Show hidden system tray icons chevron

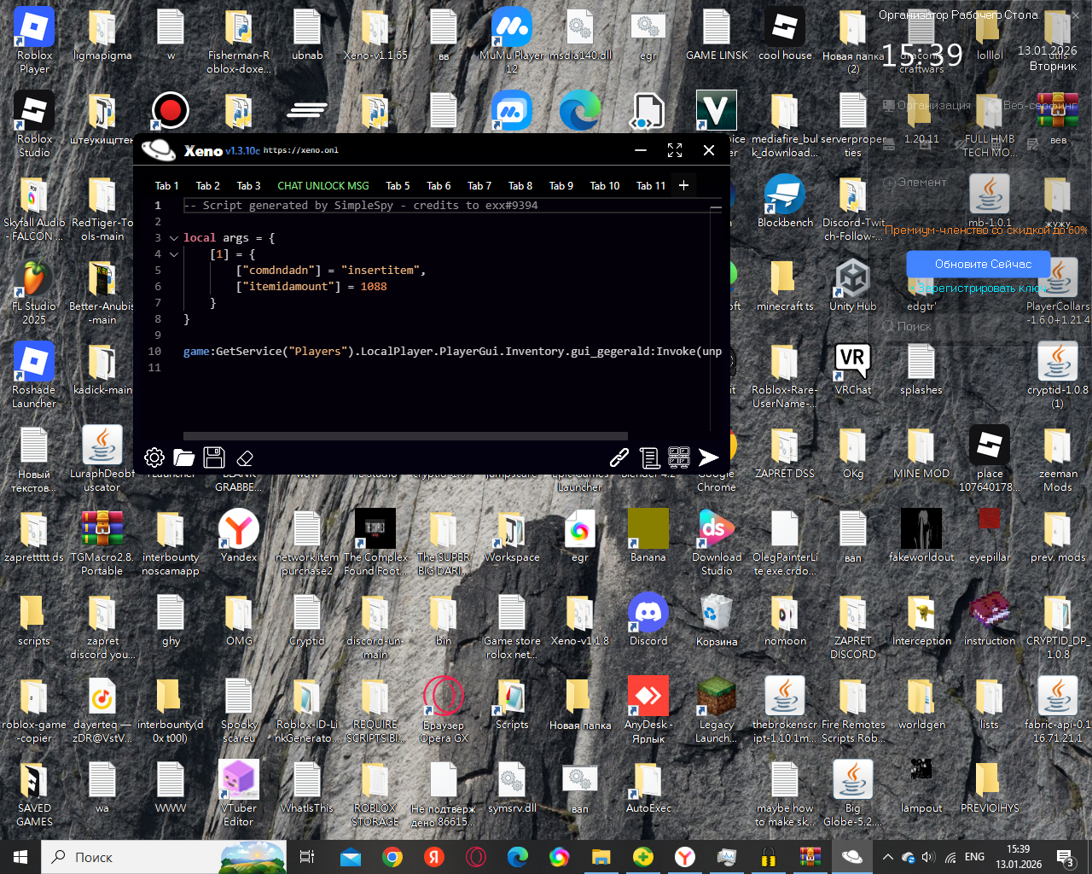click(x=887, y=857)
